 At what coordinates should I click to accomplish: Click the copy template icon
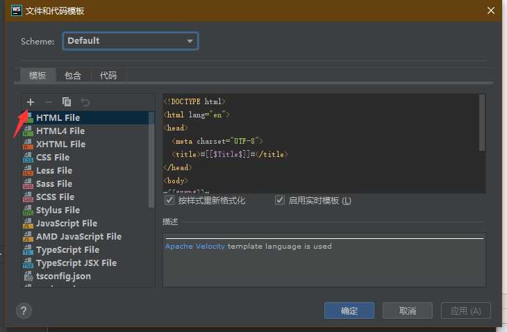pyautogui.click(x=67, y=102)
